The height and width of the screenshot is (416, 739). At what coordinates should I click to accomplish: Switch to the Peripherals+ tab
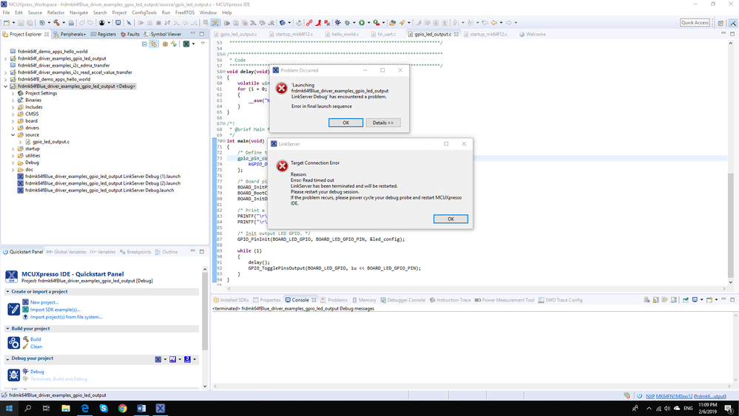pyautogui.click(x=70, y=34)
